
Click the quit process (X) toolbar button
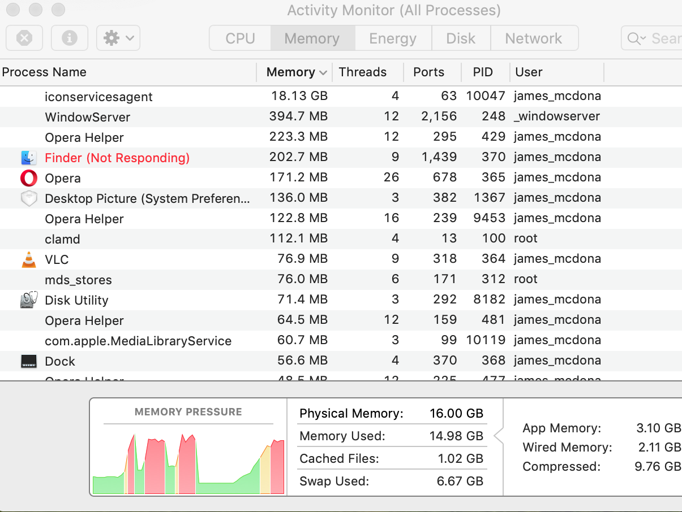pos(24,38)
